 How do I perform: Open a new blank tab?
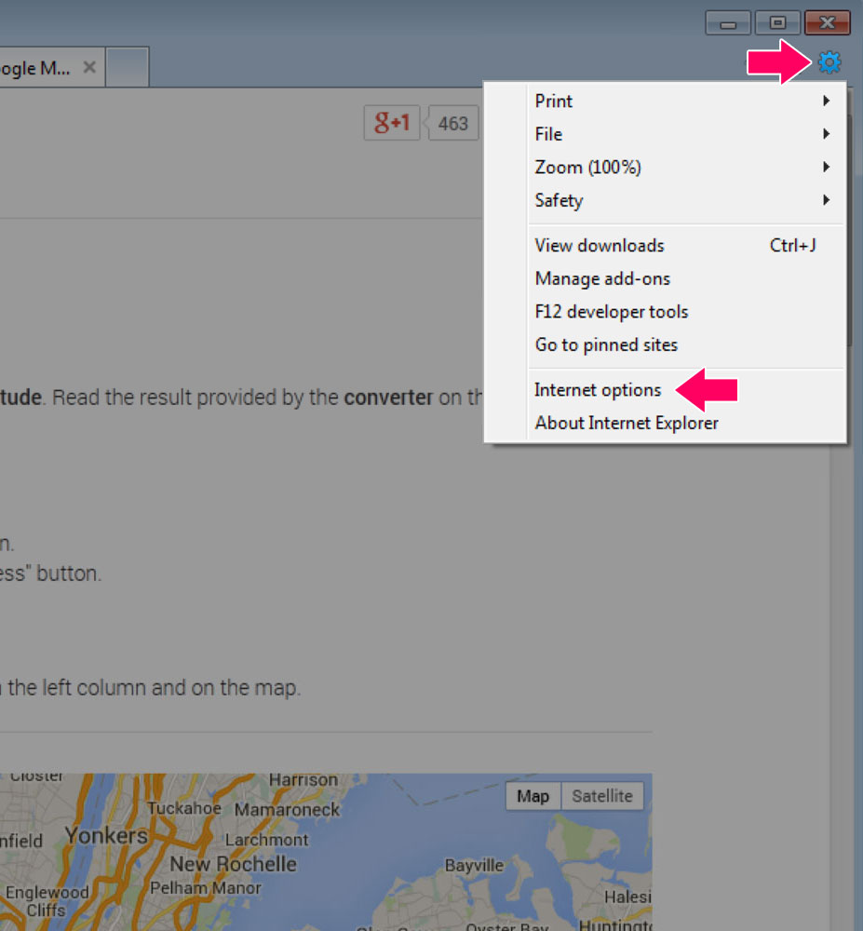[x=127, y=67]
